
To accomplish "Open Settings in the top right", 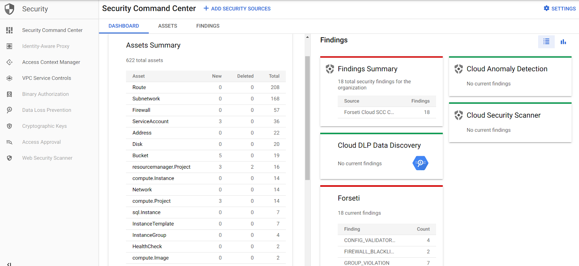I will tap(559, 9).
